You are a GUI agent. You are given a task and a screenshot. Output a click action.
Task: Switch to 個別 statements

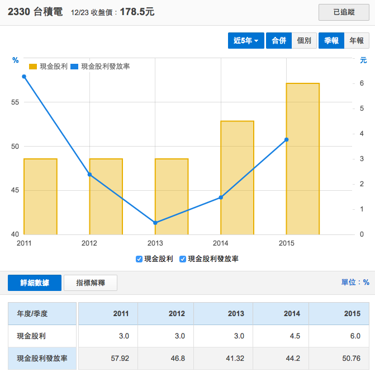click(304, 40)
